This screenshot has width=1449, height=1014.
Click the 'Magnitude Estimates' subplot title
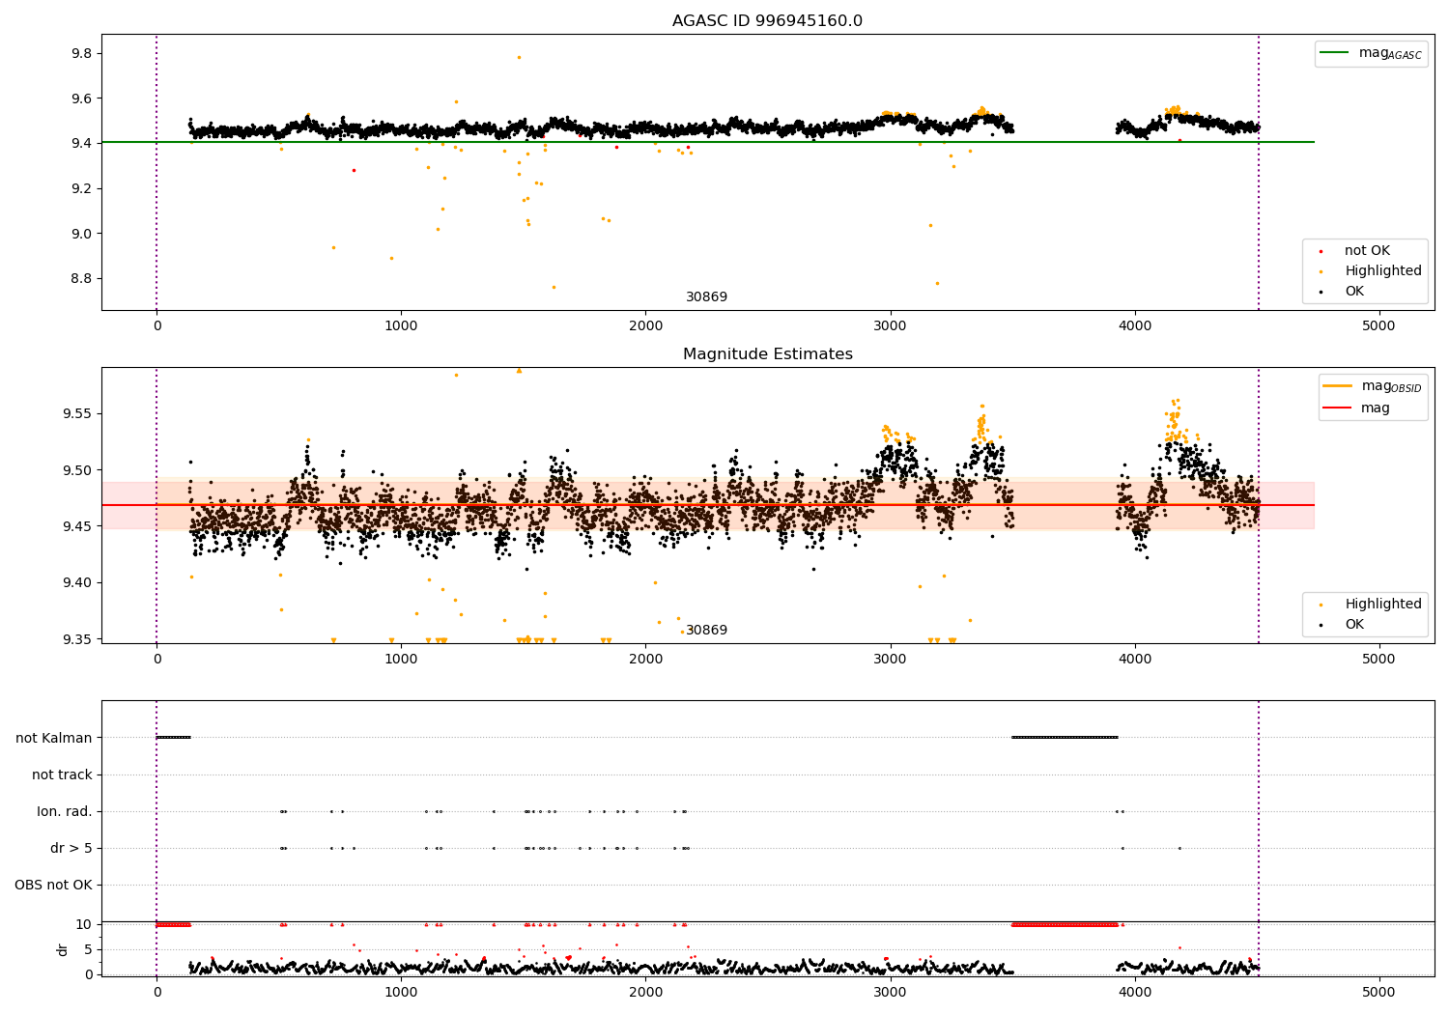pos(767,354)
